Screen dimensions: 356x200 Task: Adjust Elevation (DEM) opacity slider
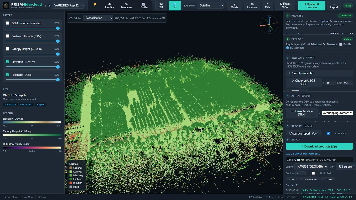[x=32, y=67]
